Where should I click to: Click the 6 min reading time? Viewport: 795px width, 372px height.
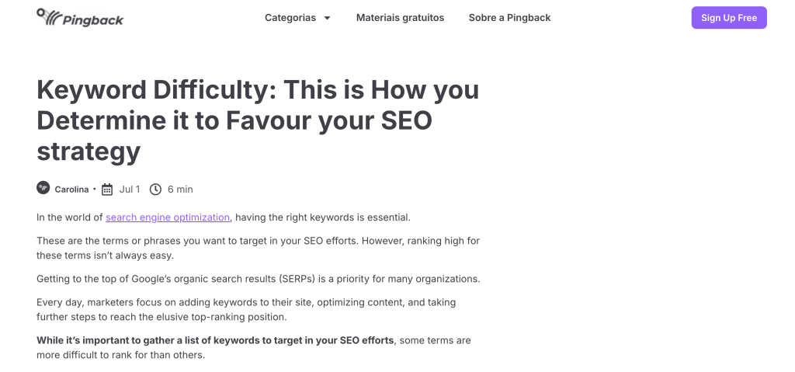180,189
